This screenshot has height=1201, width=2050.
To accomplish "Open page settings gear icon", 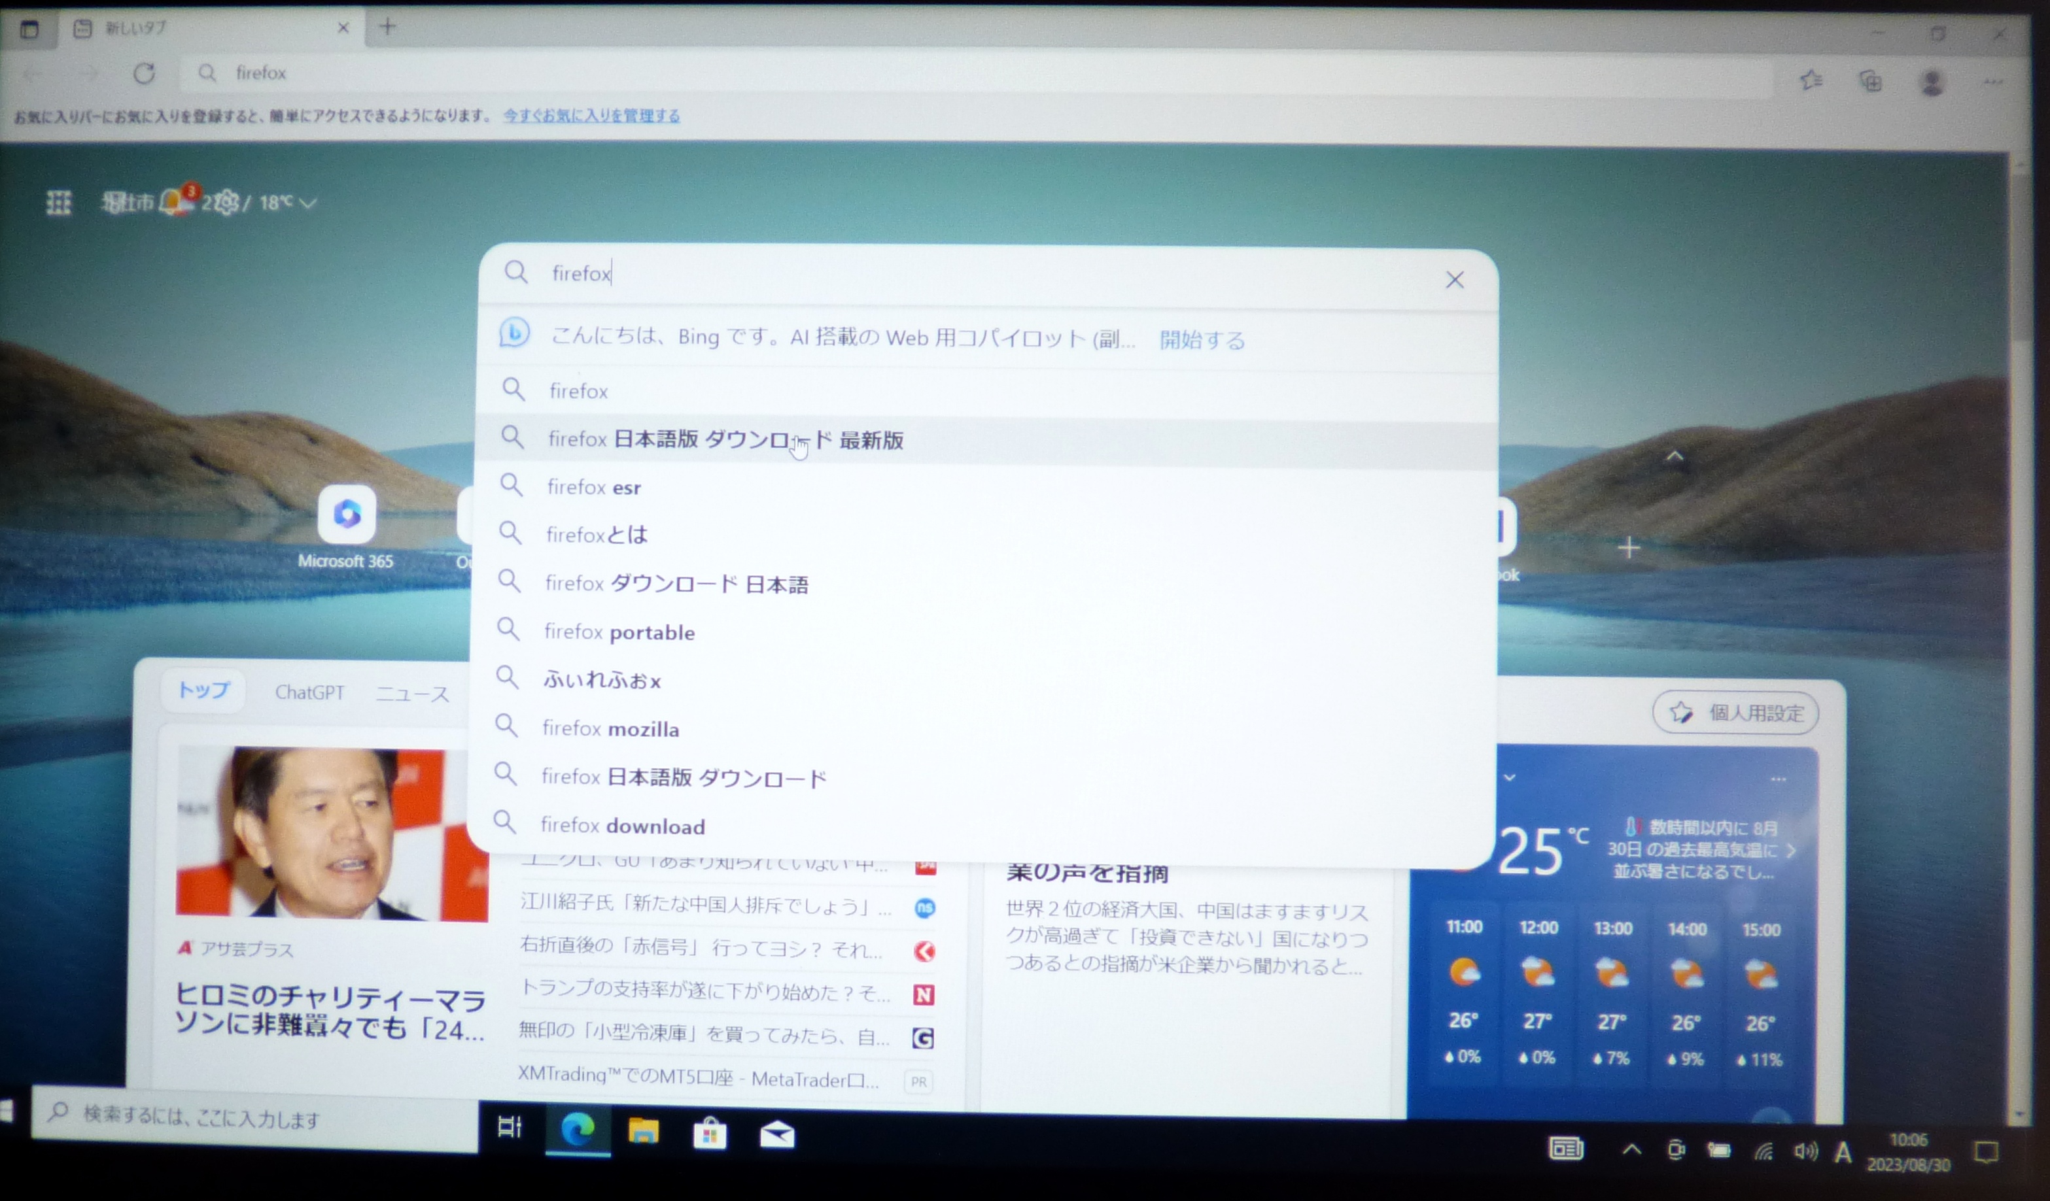I will point(228,201).
